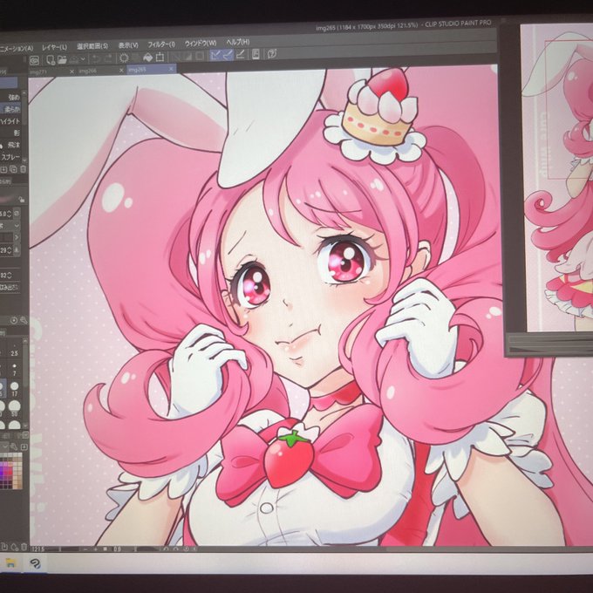
Task: Select the ハイライト sub tool
Action: point(10,121)
